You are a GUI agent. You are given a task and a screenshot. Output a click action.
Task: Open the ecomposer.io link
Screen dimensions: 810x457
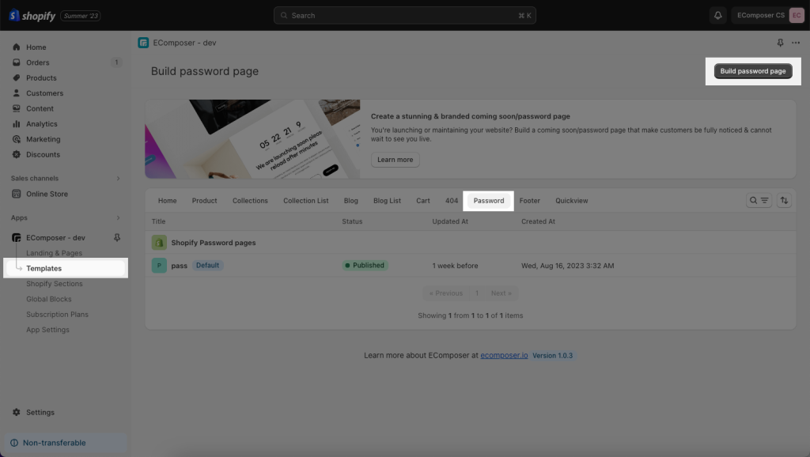click(504, 355)
